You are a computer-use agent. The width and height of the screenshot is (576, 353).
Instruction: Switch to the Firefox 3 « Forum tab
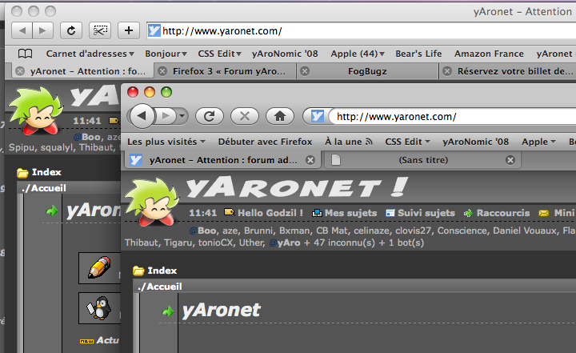(228, 71)
